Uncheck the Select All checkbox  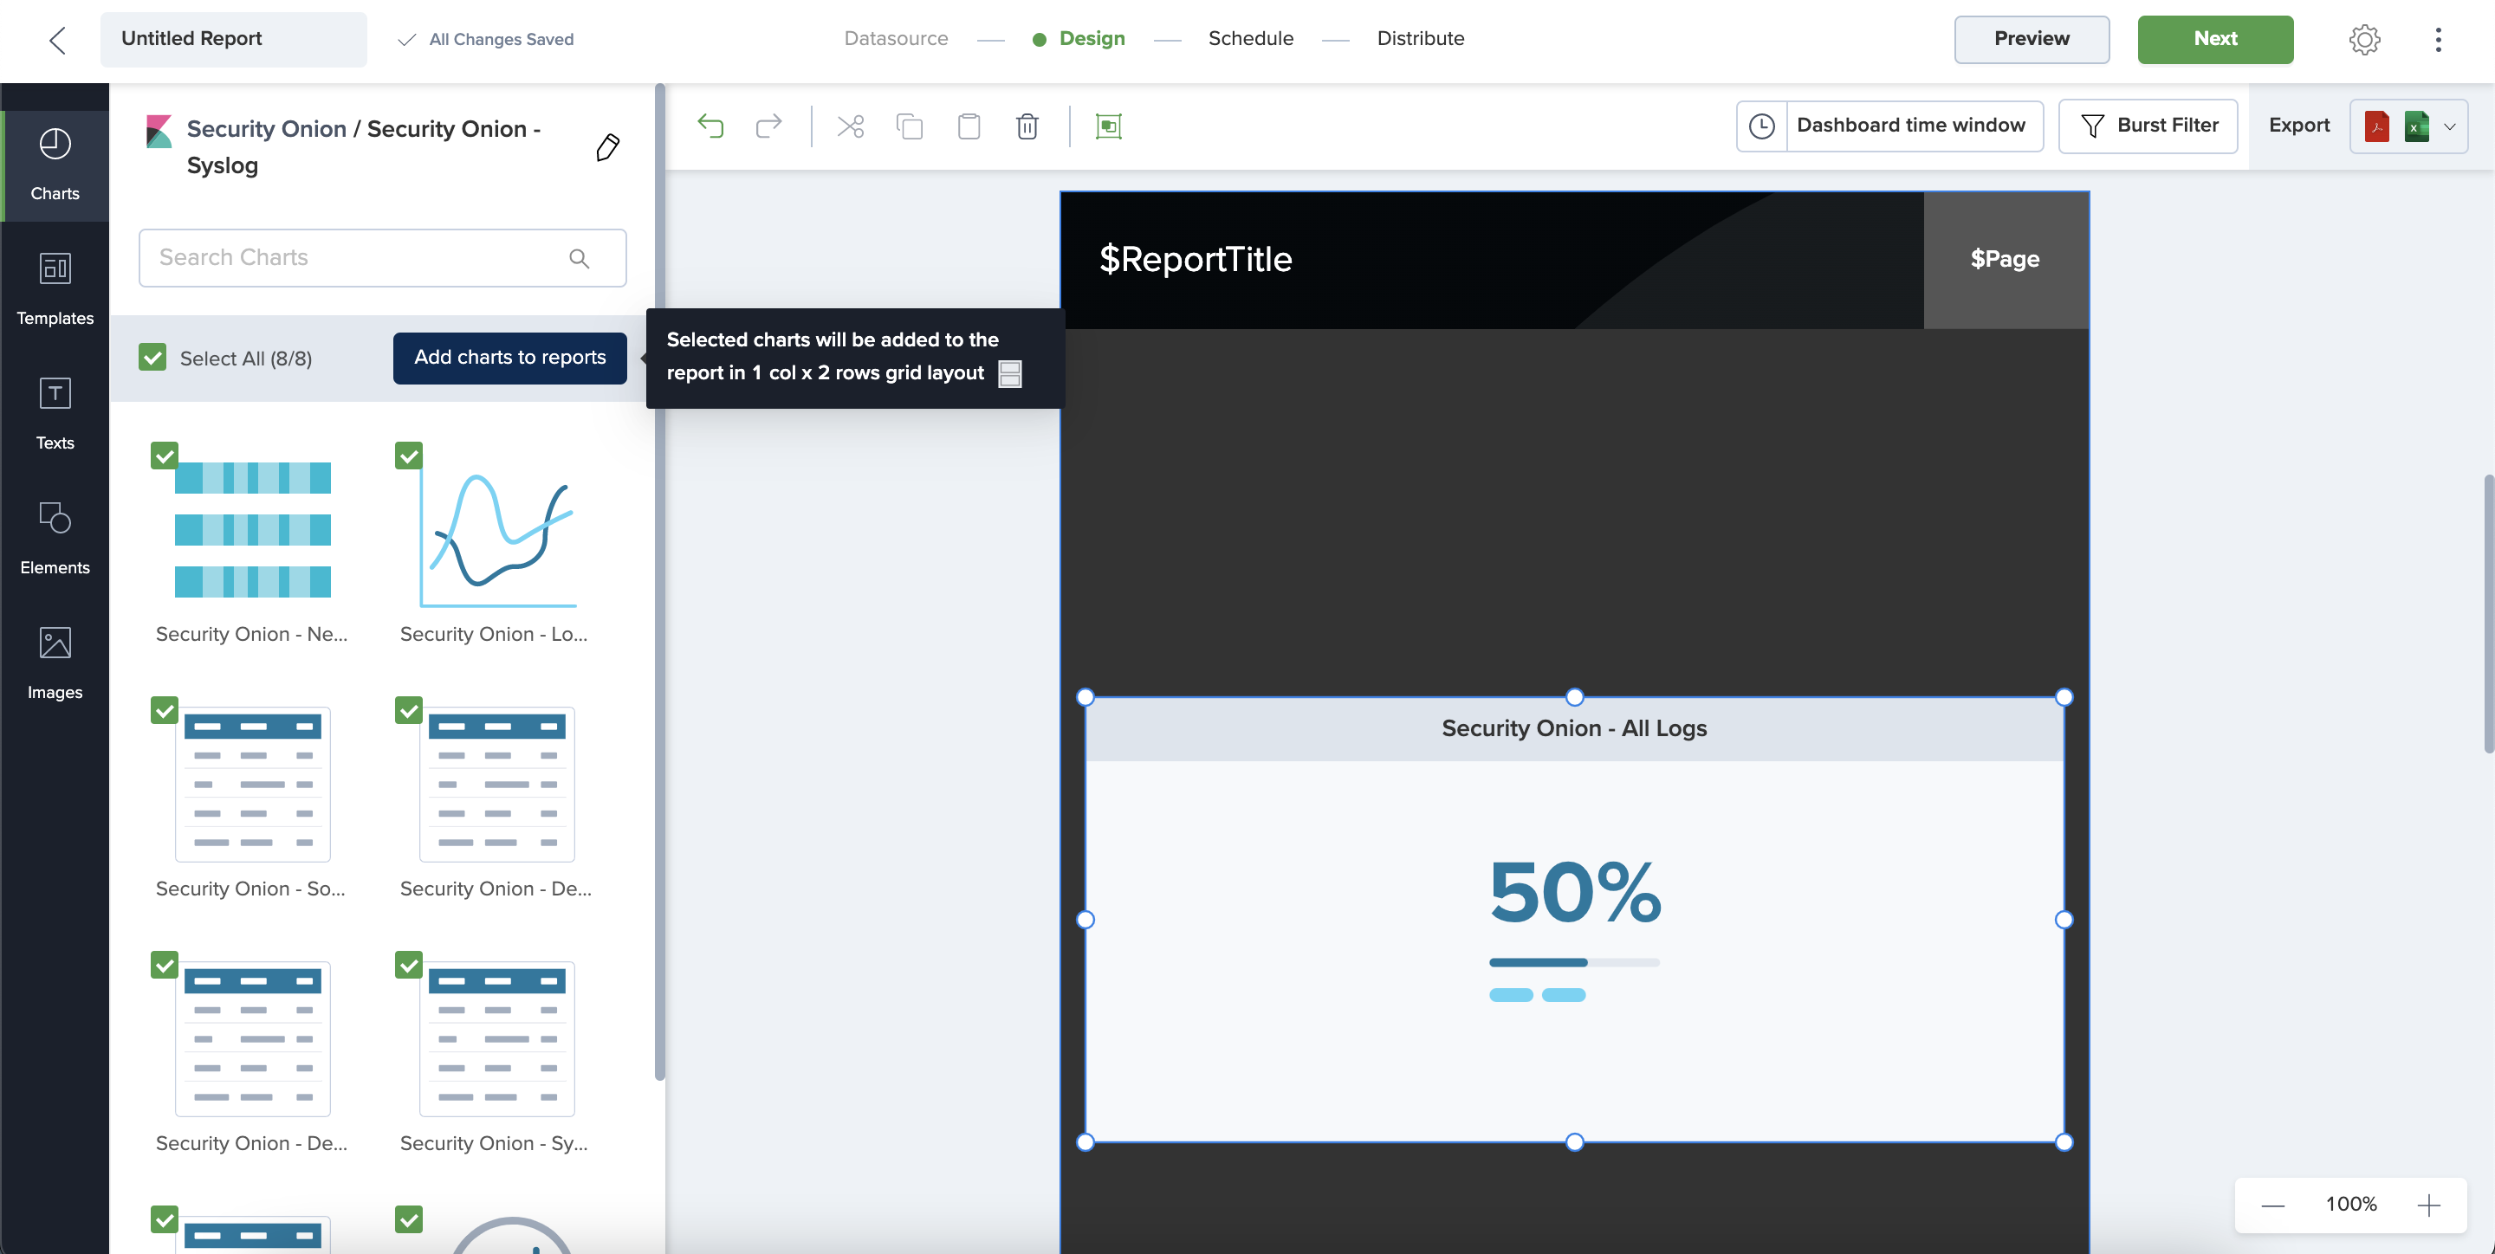(x=152, y=358)
